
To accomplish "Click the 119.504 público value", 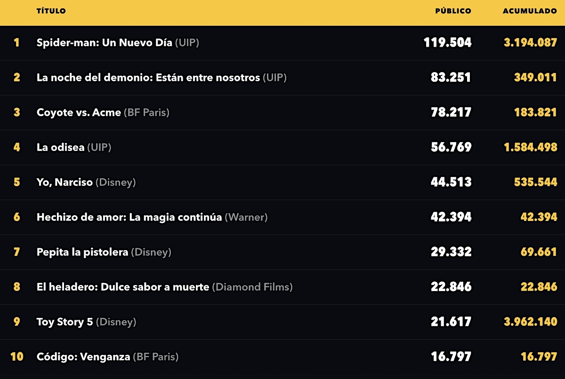I will (x=447, y=42).
